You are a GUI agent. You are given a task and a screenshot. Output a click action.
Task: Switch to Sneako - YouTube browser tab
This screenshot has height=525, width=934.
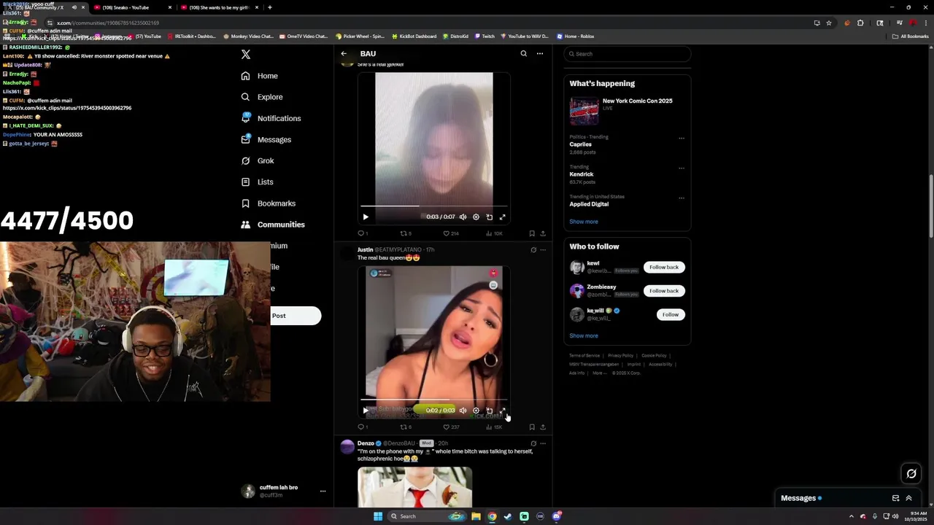(x=132, y=7)
